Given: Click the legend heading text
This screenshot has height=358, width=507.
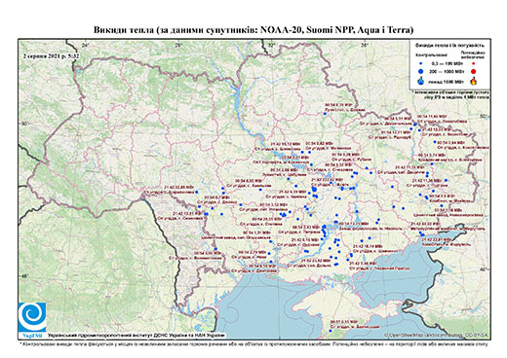Looking at the screenshot, I should pyautogui.click(x=450, y=46).
